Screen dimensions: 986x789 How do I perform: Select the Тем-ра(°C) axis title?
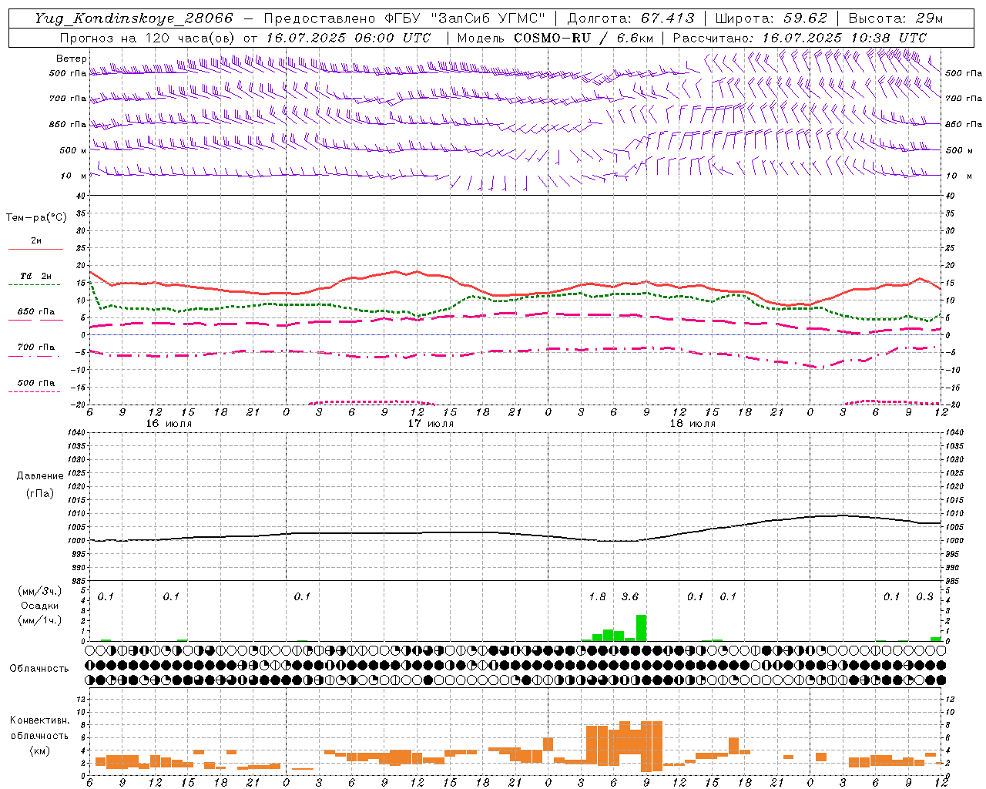tap(36, 218)
